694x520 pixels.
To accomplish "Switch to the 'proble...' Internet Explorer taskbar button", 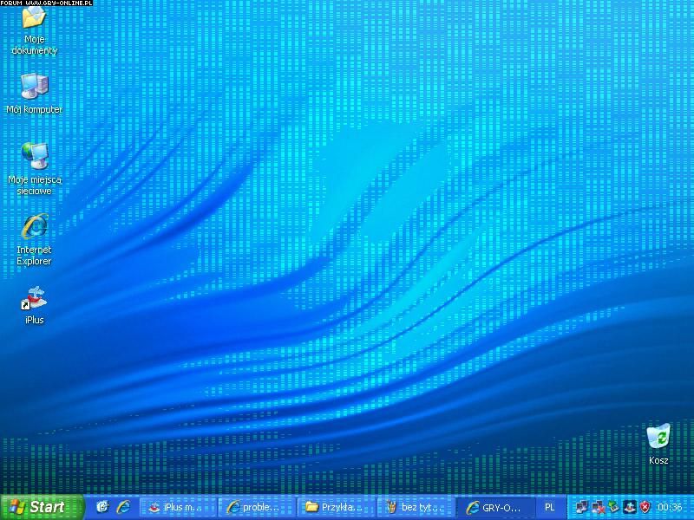I will [x=254, y=507].
